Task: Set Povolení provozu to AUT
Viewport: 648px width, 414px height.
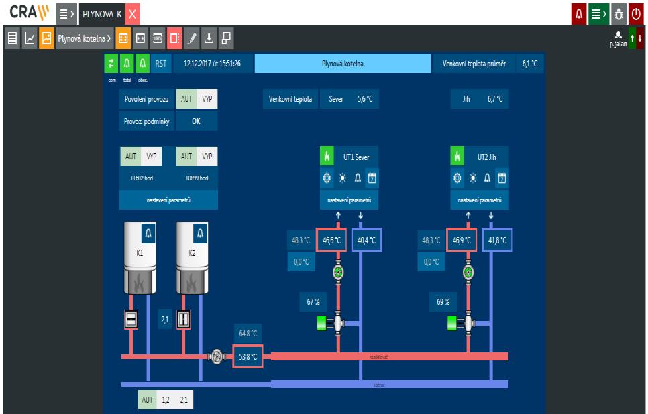Action: tap(186, 99)
